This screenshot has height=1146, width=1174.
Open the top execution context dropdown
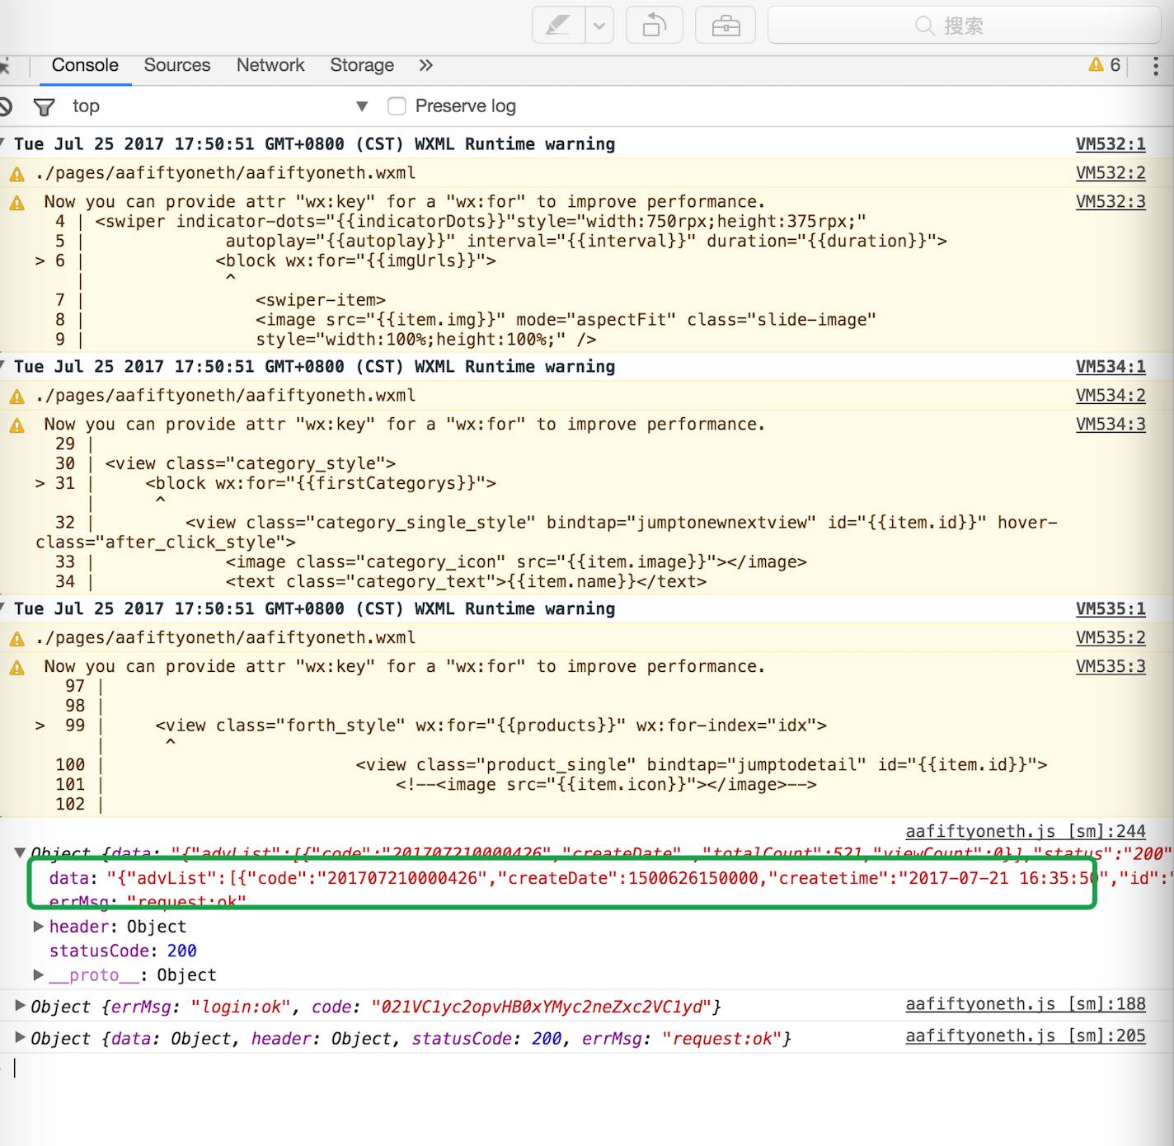tap(219, 106)
